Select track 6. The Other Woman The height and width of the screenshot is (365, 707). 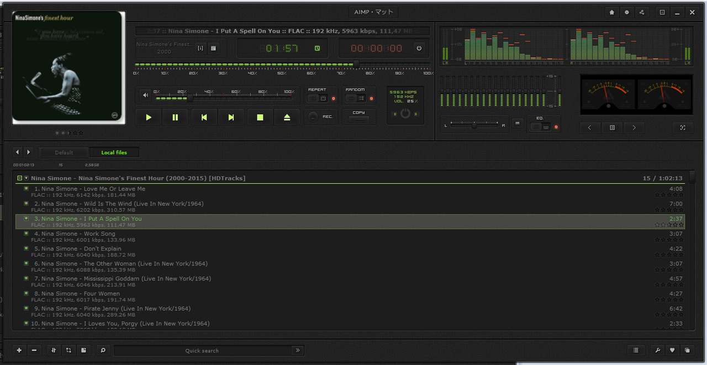(350, 267)
